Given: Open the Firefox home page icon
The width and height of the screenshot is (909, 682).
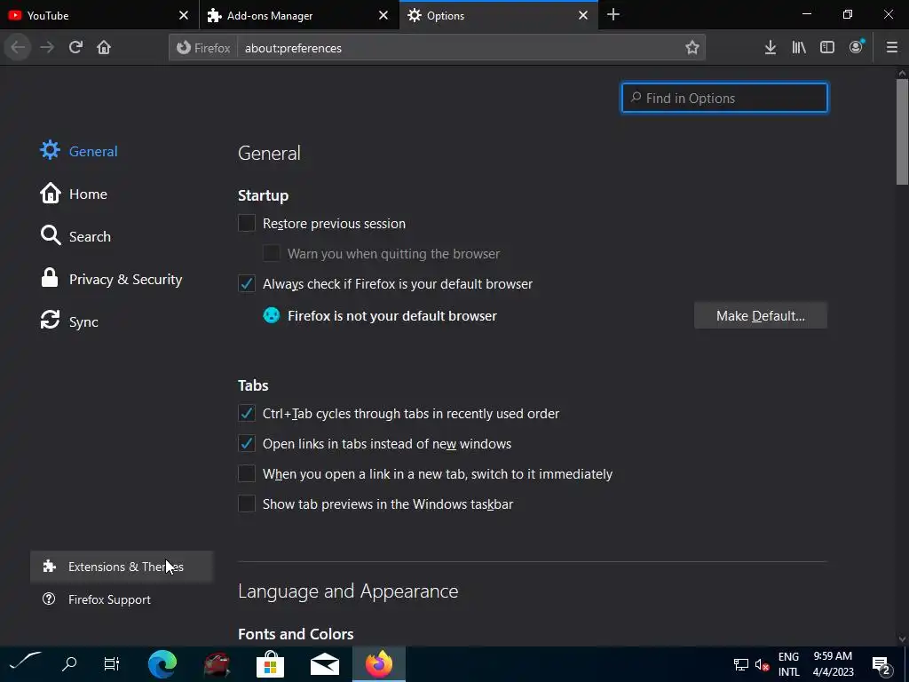Looking at the screenshot, I should point(104,48).
